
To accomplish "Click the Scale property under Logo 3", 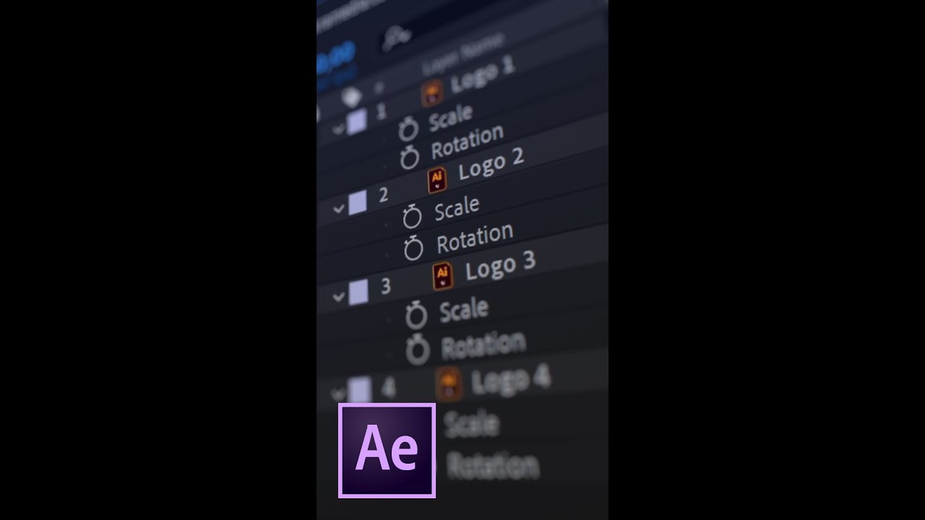I will click(x=464, y=311).
